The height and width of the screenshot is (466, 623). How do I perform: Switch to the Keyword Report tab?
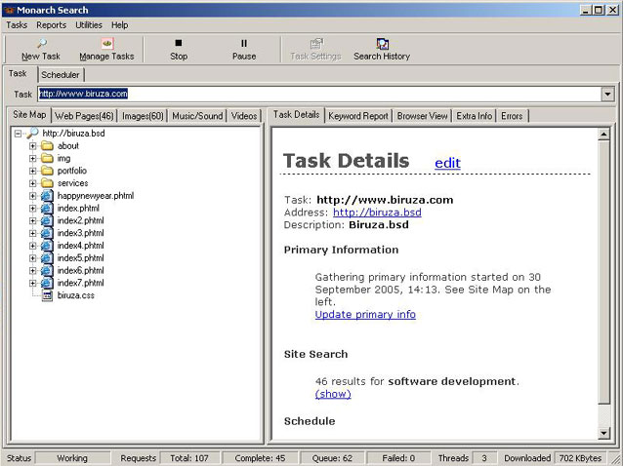(x=358, y=116)
